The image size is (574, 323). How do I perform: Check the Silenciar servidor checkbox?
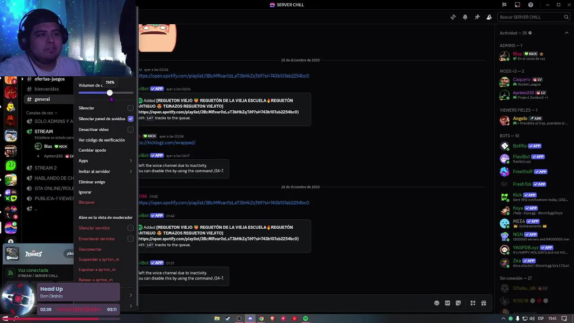(130, 228)
